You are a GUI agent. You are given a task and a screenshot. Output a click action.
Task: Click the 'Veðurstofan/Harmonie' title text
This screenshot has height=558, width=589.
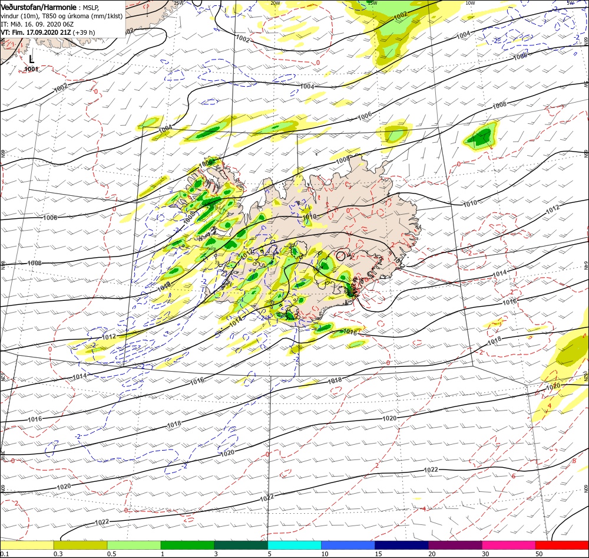point(38,7)
